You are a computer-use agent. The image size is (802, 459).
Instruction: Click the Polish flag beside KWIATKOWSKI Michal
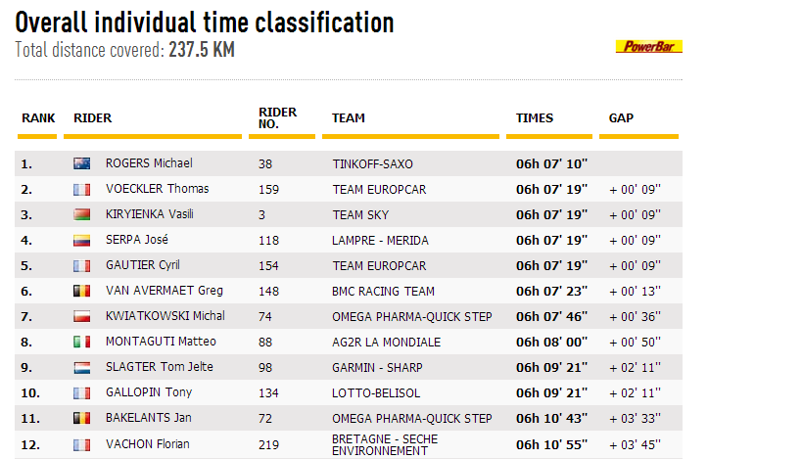[x=82, y=316]
